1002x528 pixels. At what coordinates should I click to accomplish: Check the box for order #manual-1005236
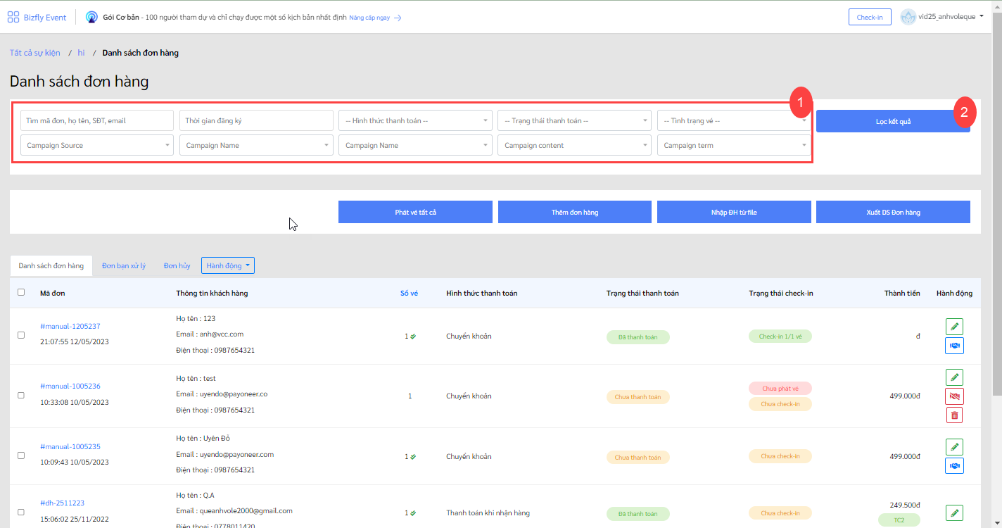coord(21,396)
